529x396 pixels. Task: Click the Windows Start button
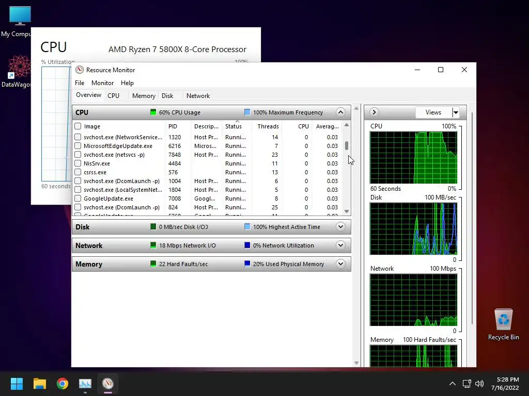coord(17,384)
